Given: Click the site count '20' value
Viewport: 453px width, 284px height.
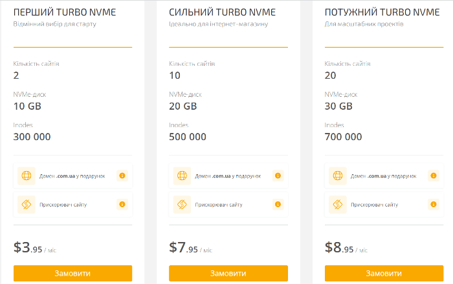Looking at the screenshot, I should [x=331, y=76].
